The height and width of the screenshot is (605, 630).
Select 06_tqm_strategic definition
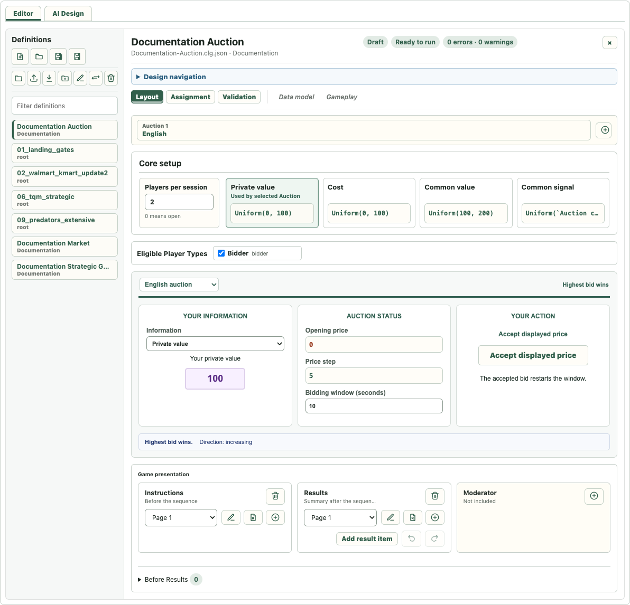(64, 200)
